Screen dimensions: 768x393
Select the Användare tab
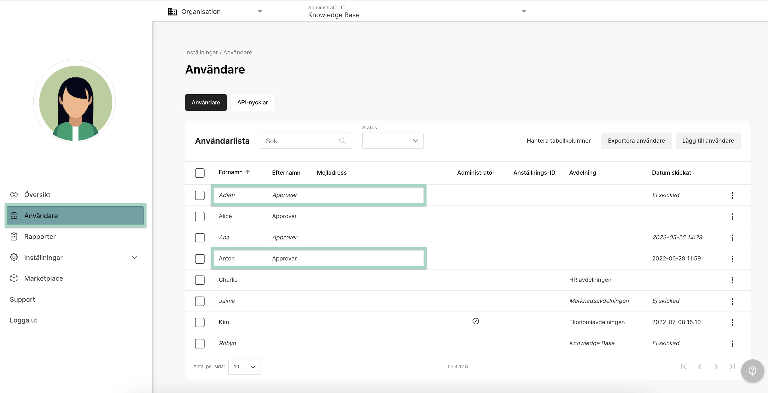[x=206, y=102]
